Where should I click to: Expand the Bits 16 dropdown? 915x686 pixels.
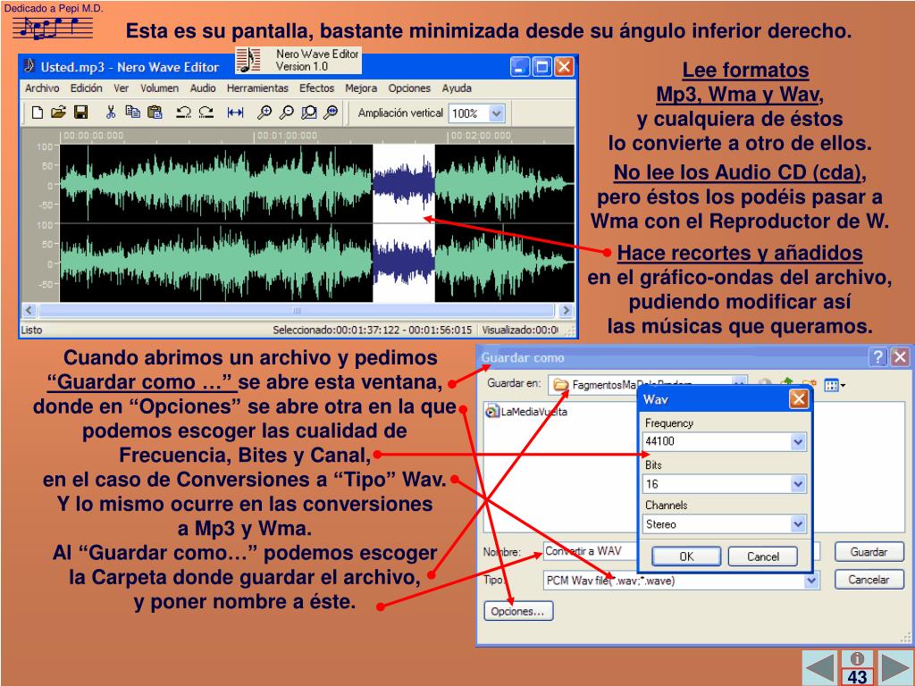point(798,483)
